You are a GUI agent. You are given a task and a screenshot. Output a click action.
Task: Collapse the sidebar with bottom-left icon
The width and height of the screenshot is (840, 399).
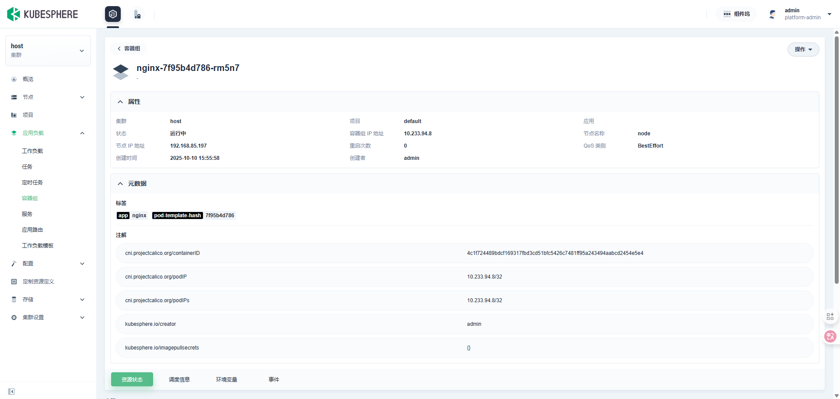(x=11, y=392)
